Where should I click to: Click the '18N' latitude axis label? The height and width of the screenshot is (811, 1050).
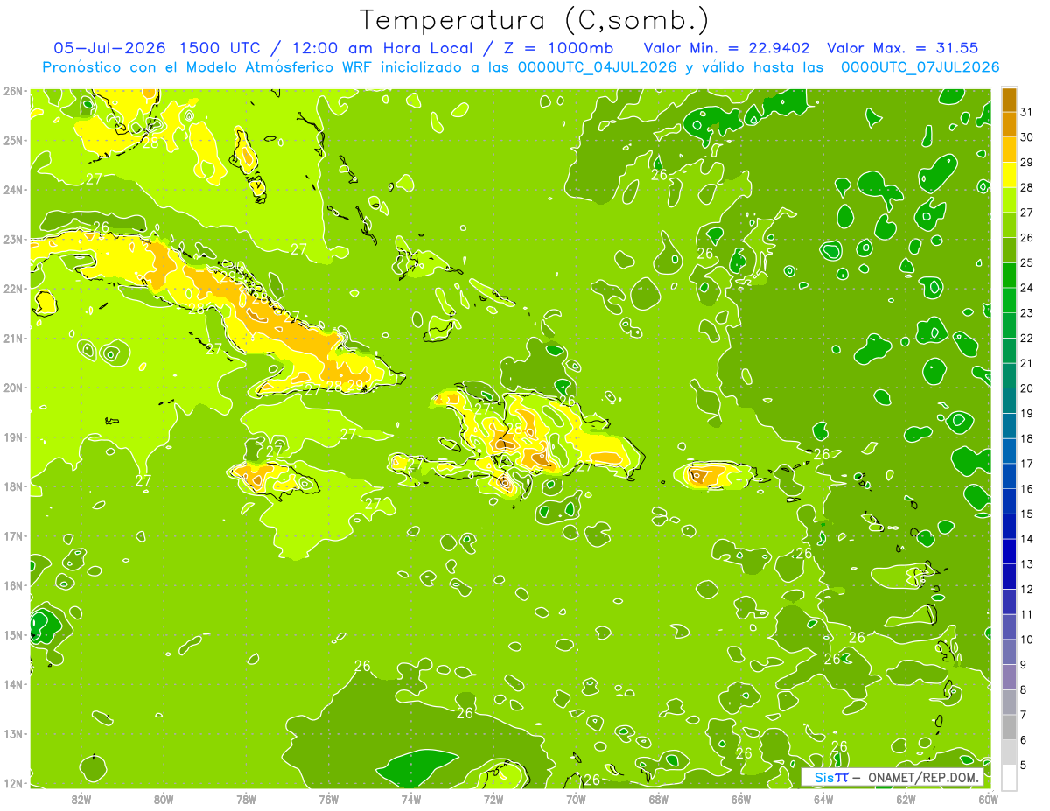click(12, 486)
